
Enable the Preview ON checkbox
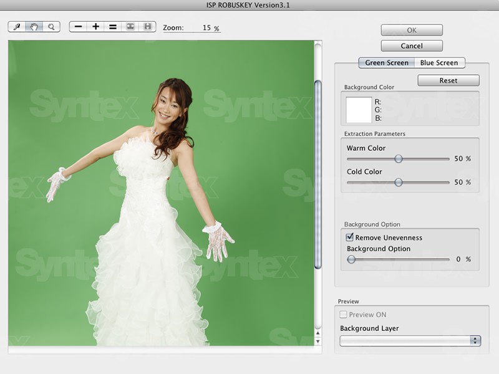344,315
